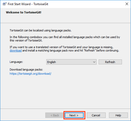Proceed with the Next > button
131x121 pixels.
tap(74, 115)
